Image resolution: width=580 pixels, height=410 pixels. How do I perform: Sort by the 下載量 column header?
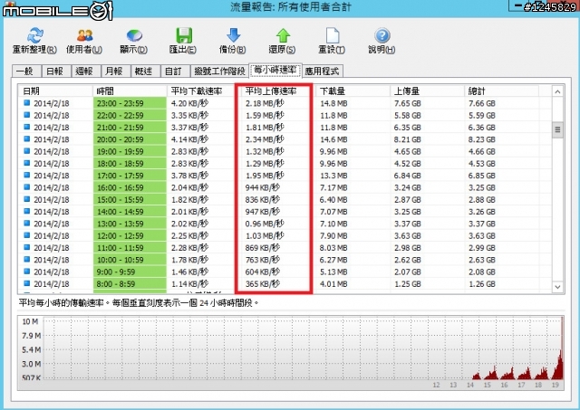[x=353, y=91]
